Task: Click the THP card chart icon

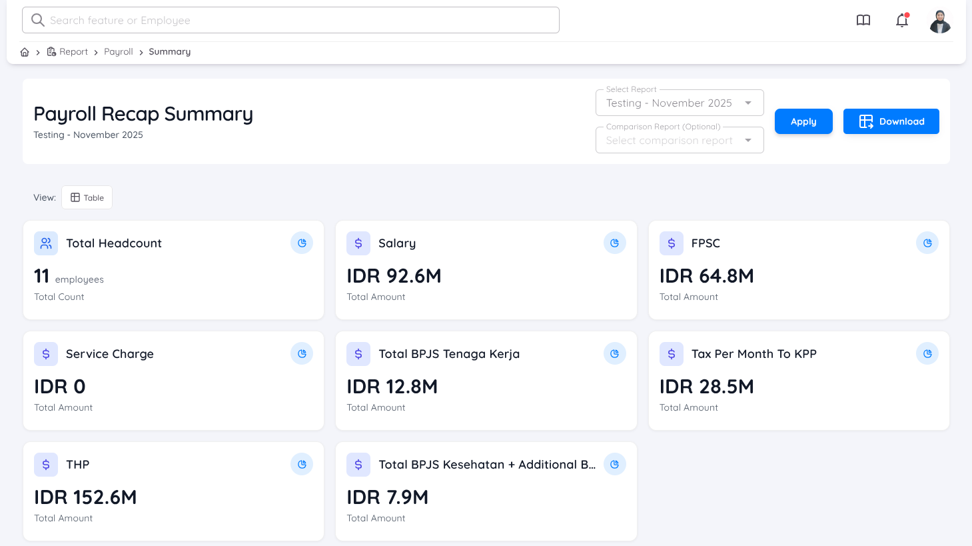Action: tap(302, 464)
